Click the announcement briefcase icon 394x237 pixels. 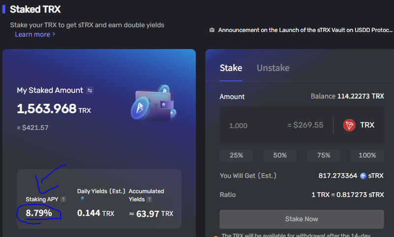click(212, 30)
